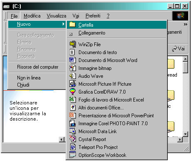The width and height of the screenshot is (191, 161).
Task: Click the CorelDRAW balloon icon
Action: pos(73,92)
